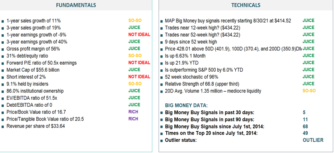This screenshot has width=334, height=153.
Task: Select the Short interest of 2% line
Action: click(26, 77)
